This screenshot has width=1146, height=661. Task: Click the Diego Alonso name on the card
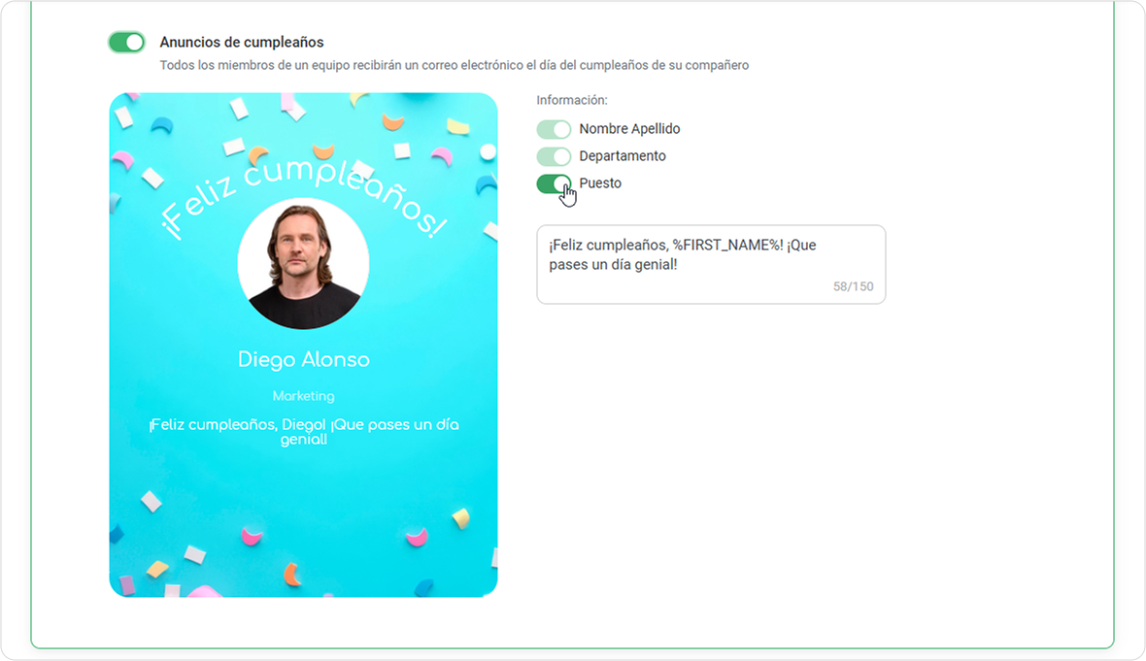303,359
